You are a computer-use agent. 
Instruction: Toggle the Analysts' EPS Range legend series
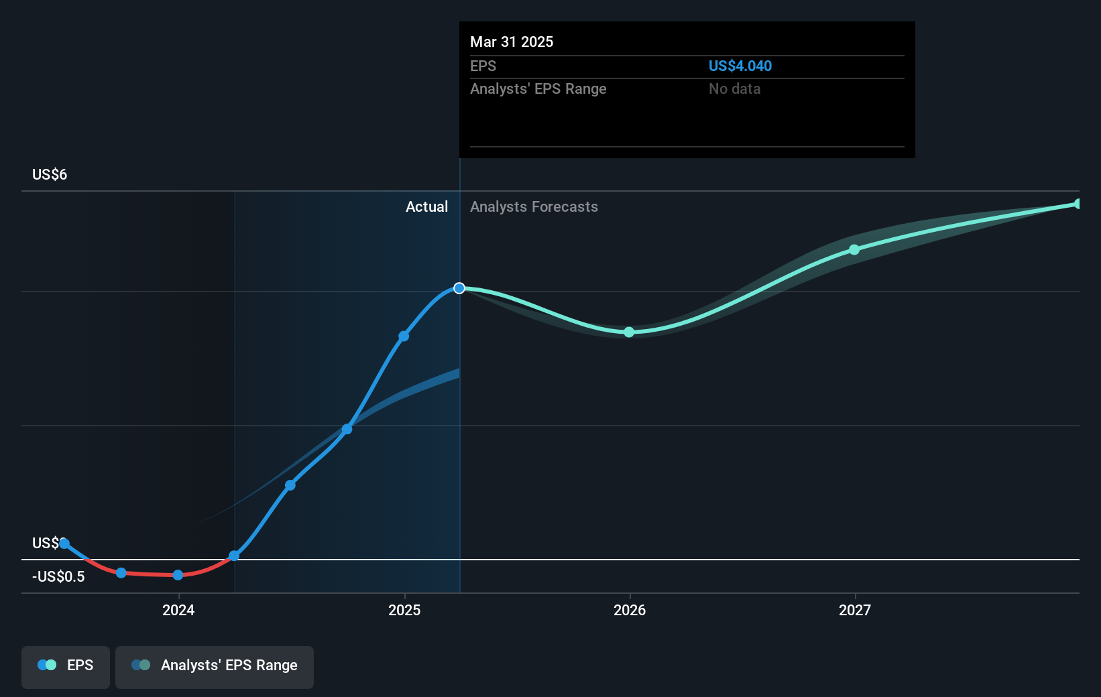215,667
